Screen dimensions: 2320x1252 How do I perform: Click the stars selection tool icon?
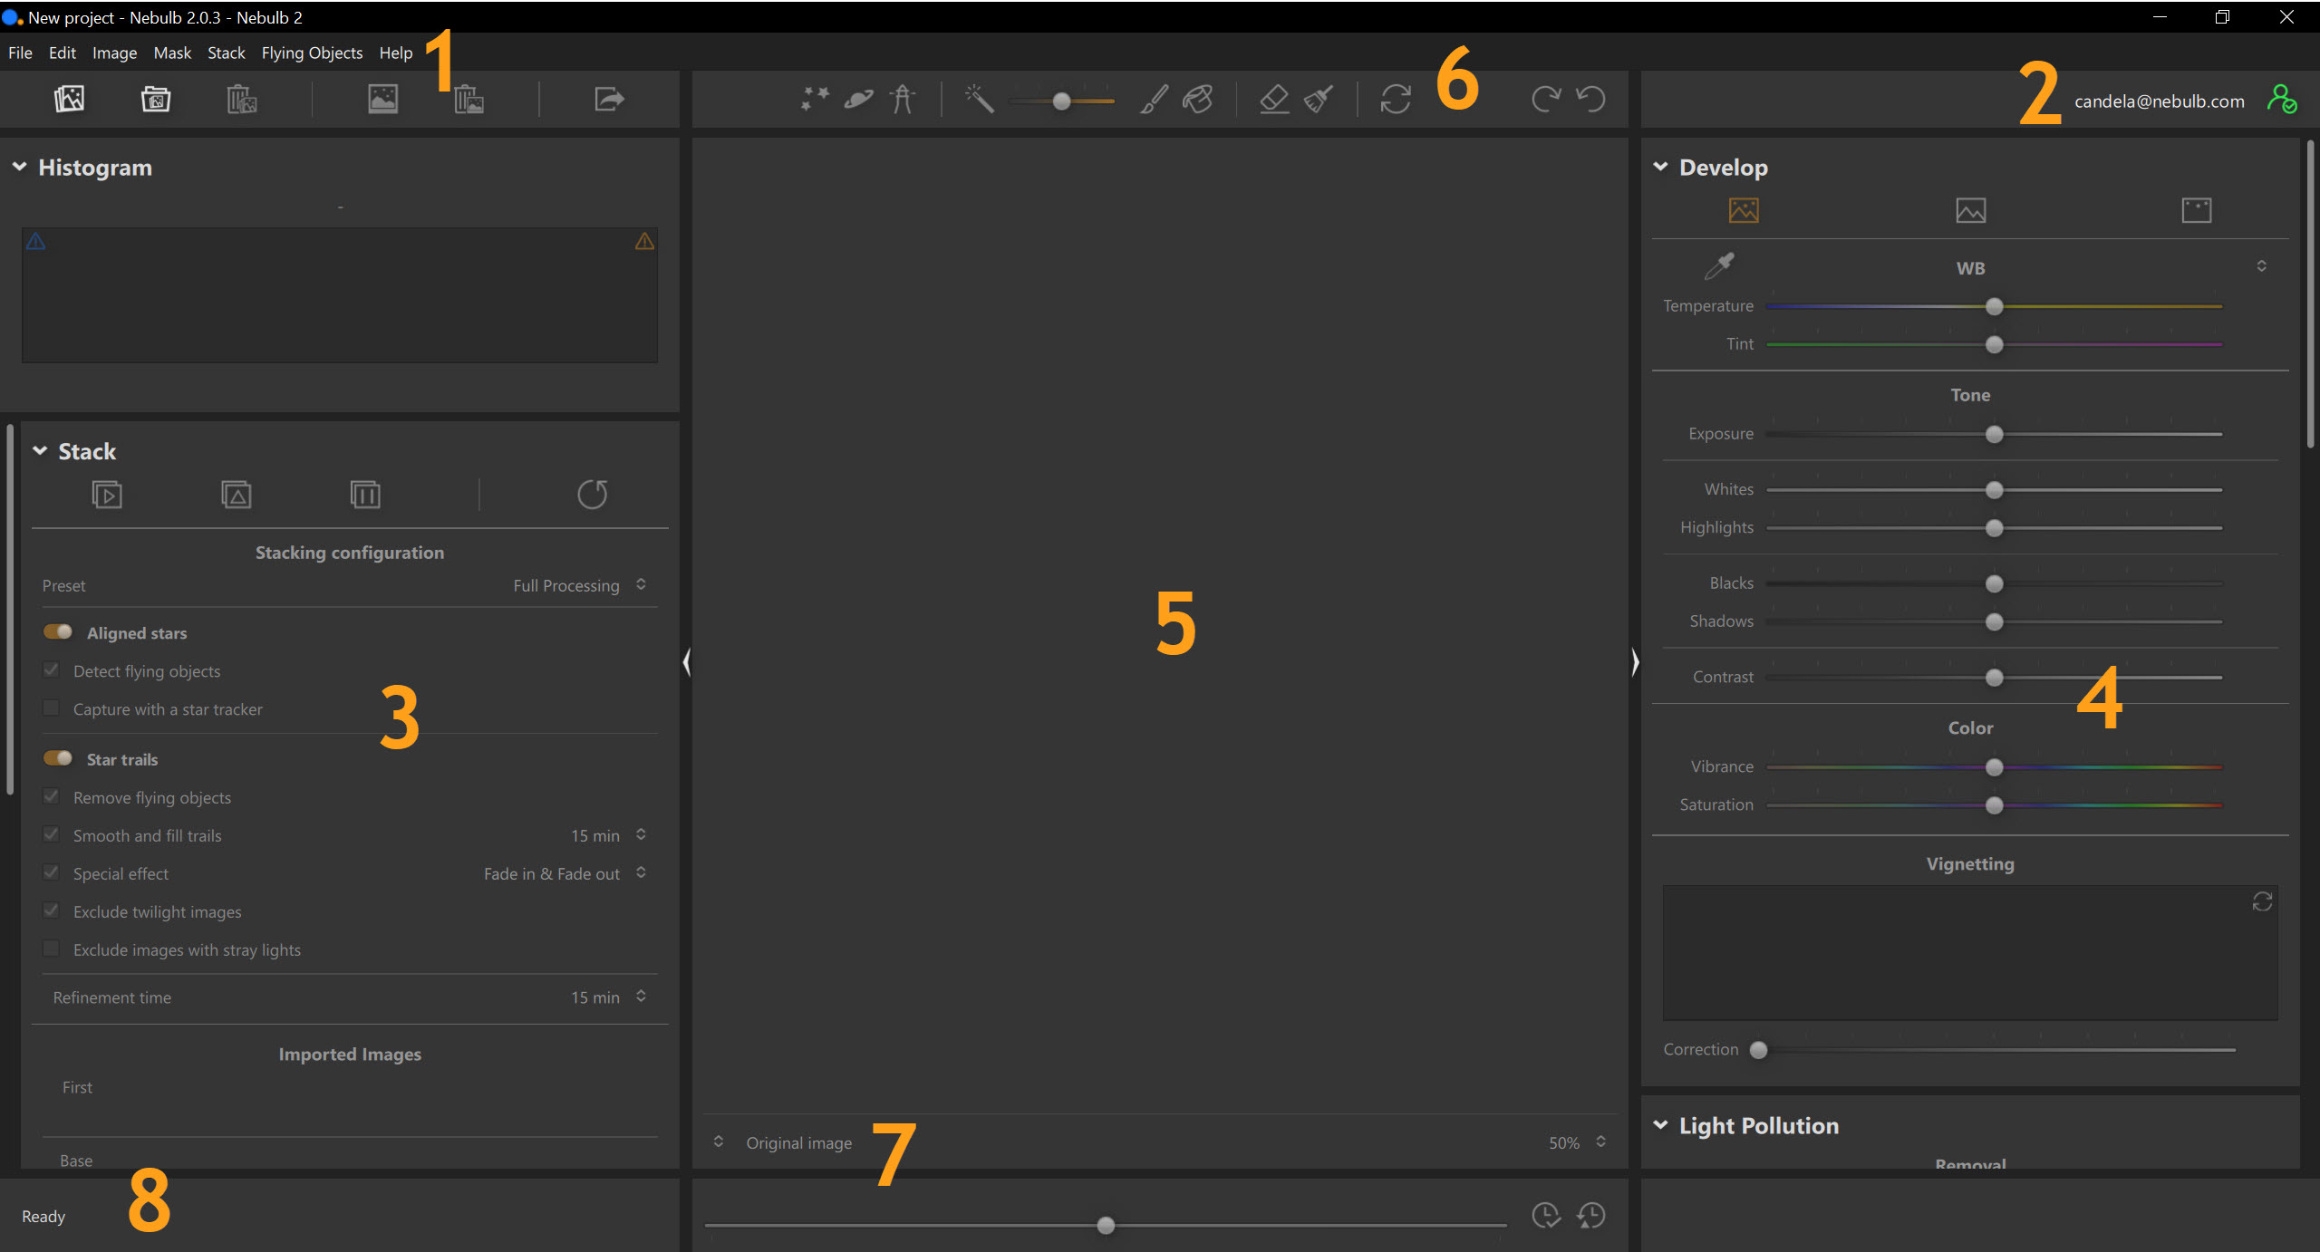tap(815, 99)
